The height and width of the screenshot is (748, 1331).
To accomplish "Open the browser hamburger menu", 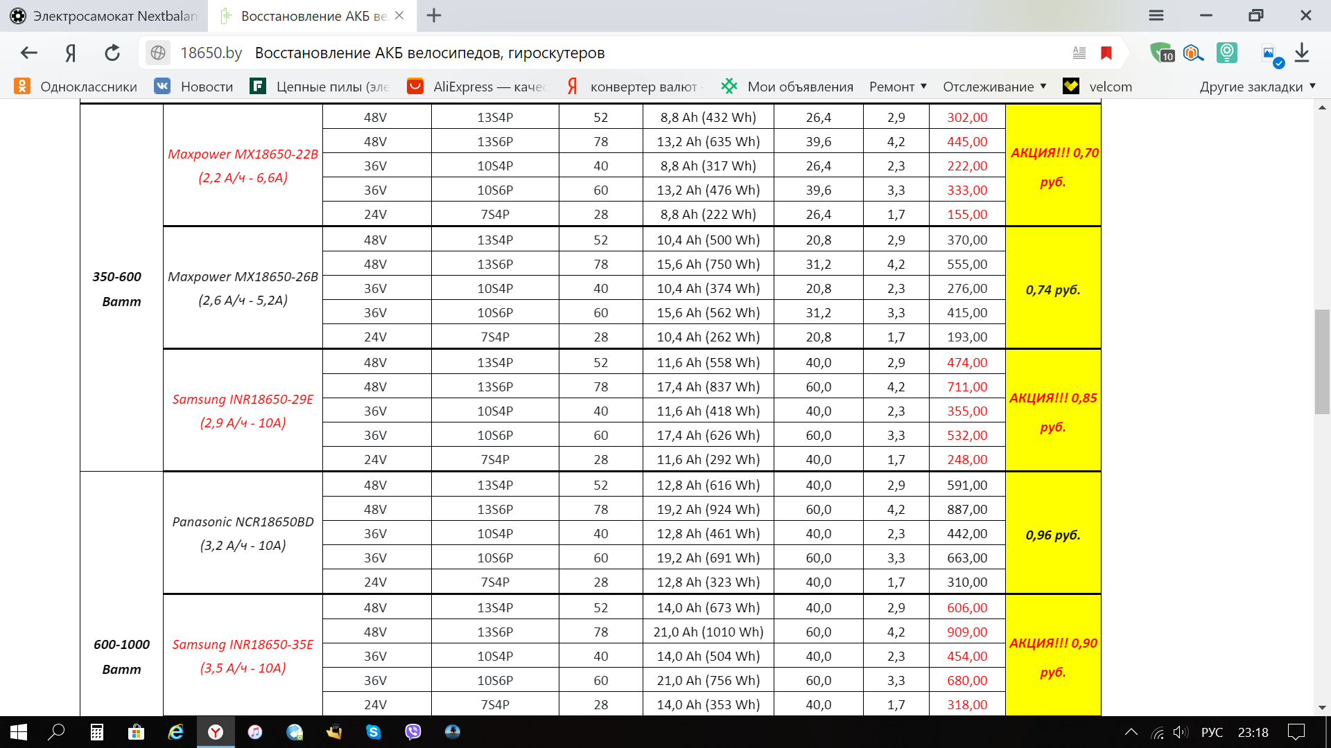I will click(x=1156, y=15).
